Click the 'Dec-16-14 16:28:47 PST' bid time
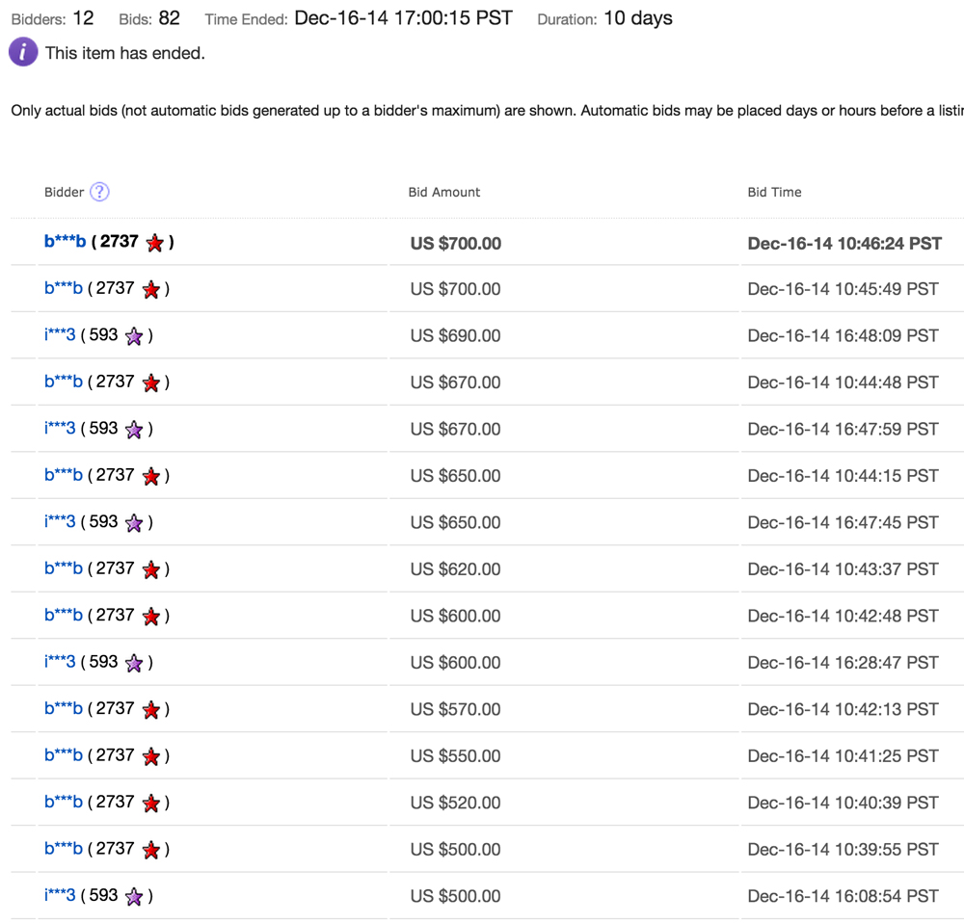 843,663
